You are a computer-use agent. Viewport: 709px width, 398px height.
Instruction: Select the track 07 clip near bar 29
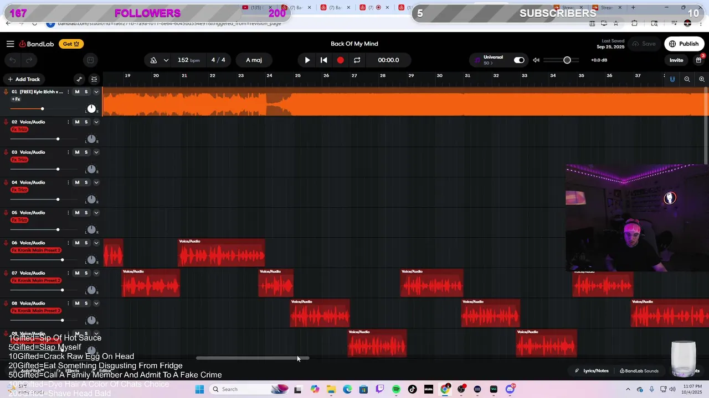pos(432,283)
